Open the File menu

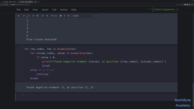click(x=18, y=10)
